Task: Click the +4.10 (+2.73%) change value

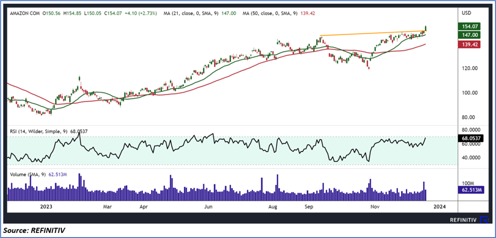Action: (140, 14)
